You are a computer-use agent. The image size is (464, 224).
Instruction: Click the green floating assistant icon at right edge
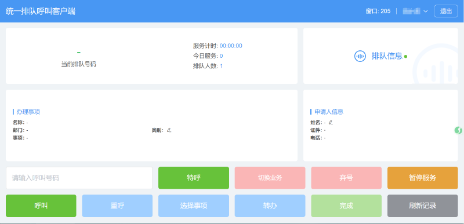click(458, 130)
